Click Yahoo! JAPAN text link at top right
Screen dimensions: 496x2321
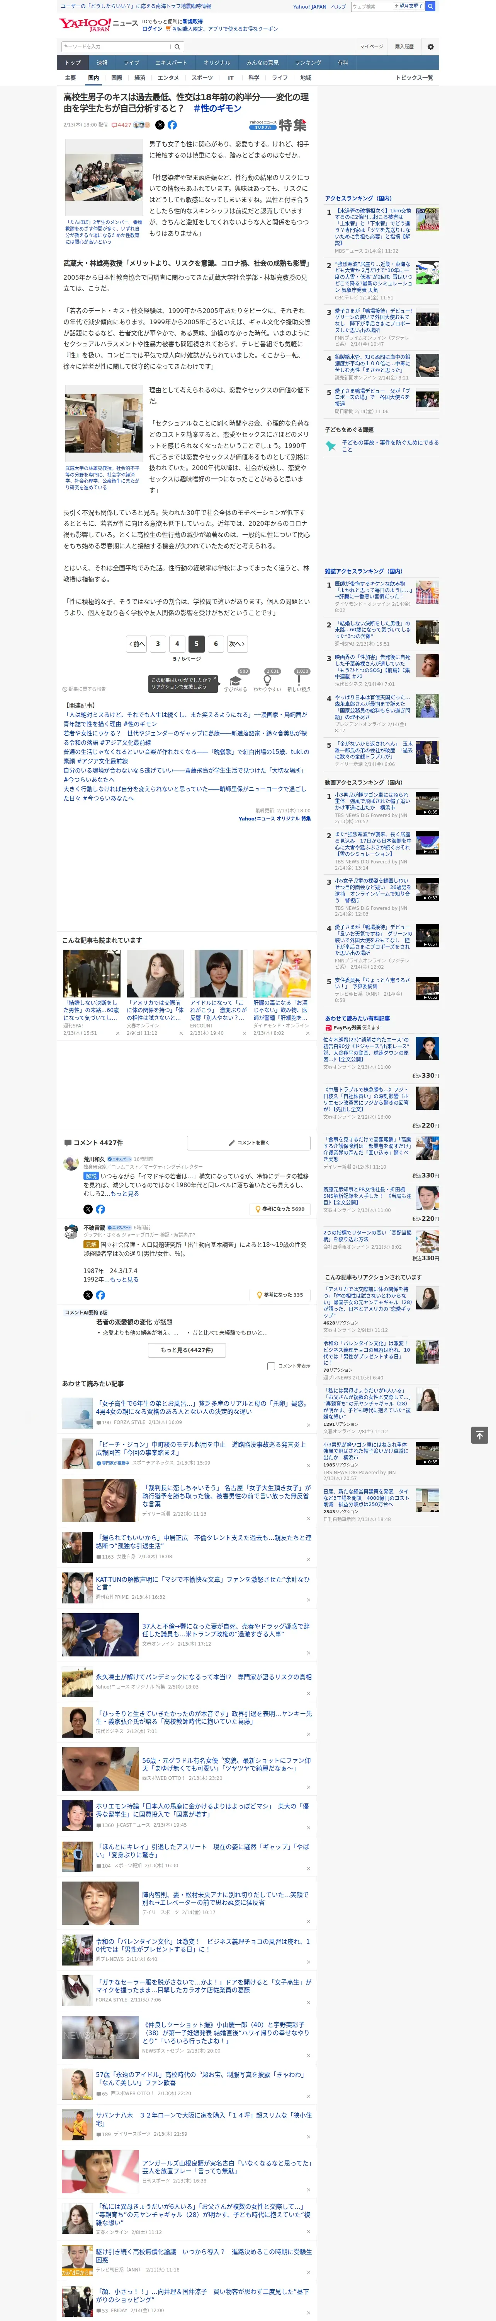310,6
